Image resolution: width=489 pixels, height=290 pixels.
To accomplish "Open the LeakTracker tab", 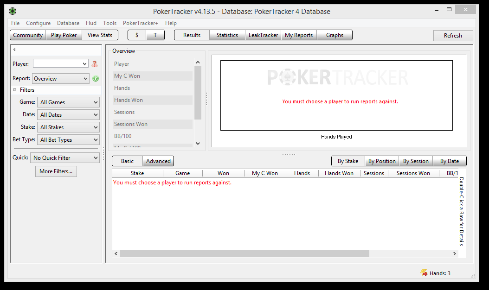I will point(263,35).
